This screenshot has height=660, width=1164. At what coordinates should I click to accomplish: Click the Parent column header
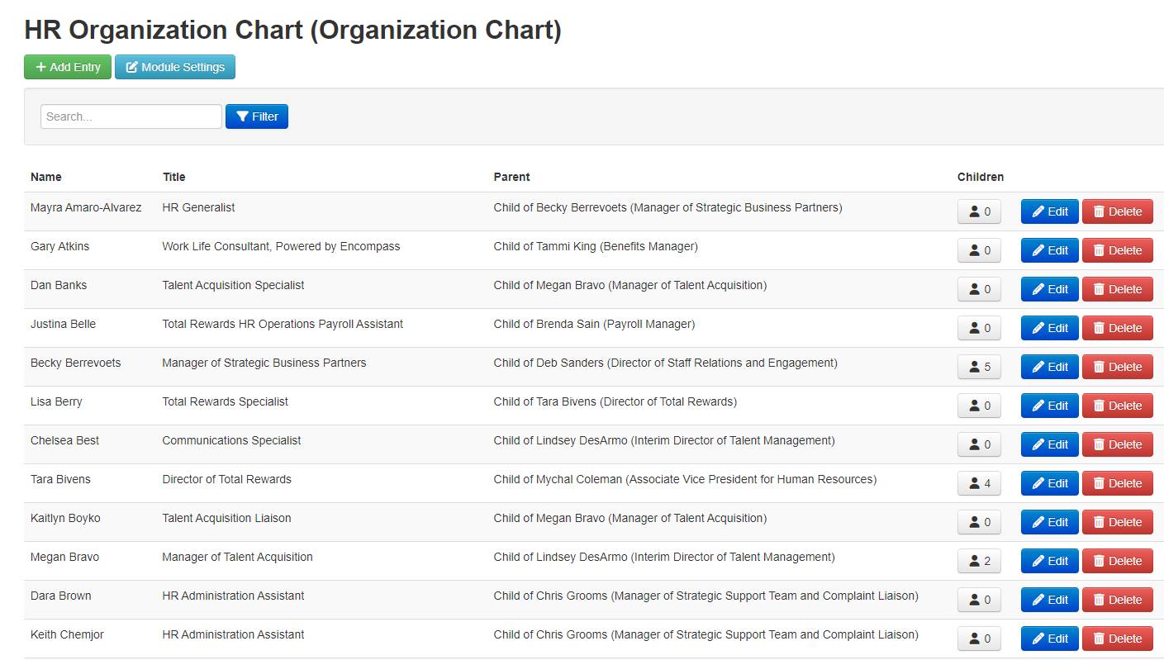[511, 176]
